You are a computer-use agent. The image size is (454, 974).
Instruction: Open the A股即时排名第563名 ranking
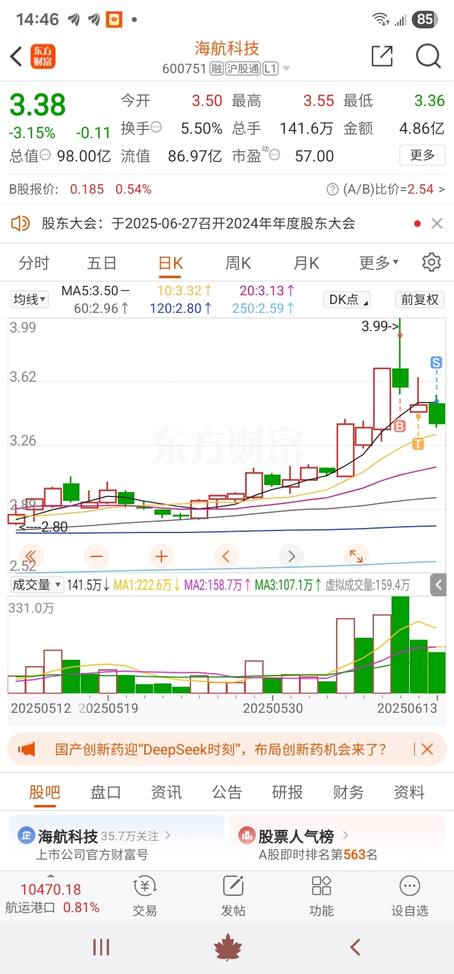(x=318, y=855)
